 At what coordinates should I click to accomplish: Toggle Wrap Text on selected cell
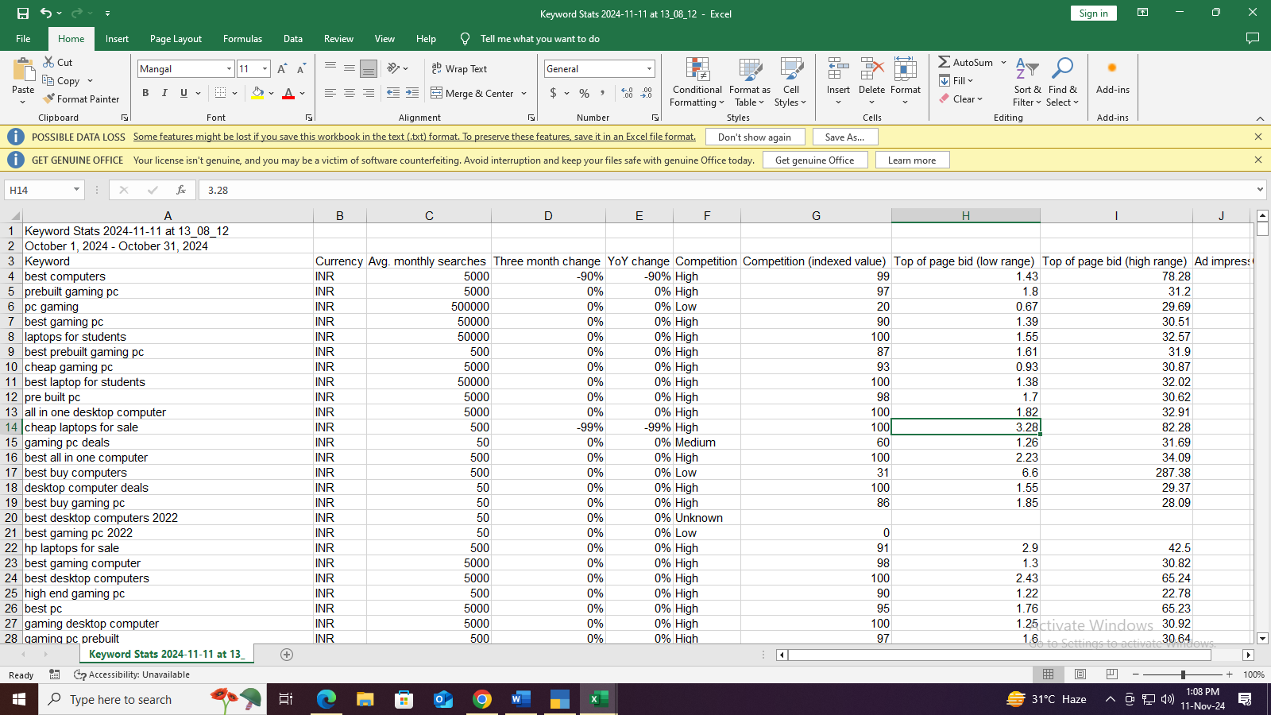(459, 69)
